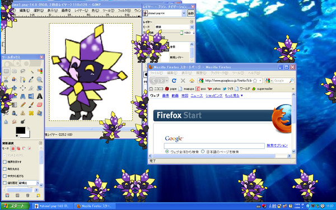Open the yahoo bookmark
Viewport: 336px width, 210px height.
214,88
